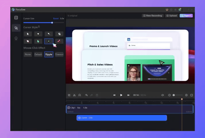Open the cursor settings sidebar tab

pos(16,28)
